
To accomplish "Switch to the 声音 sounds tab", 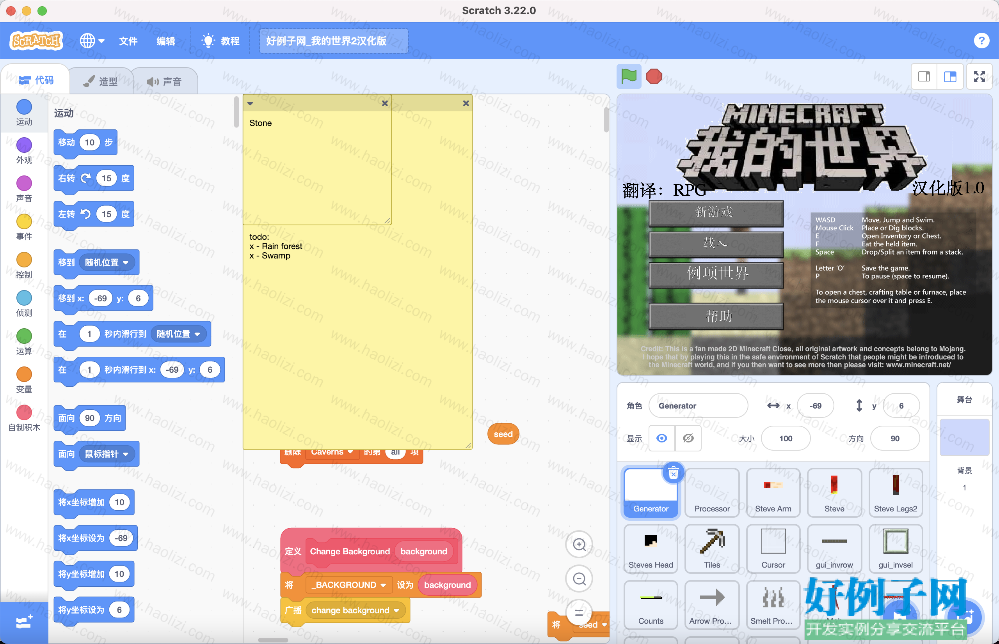I will click(x=164, y=81).
